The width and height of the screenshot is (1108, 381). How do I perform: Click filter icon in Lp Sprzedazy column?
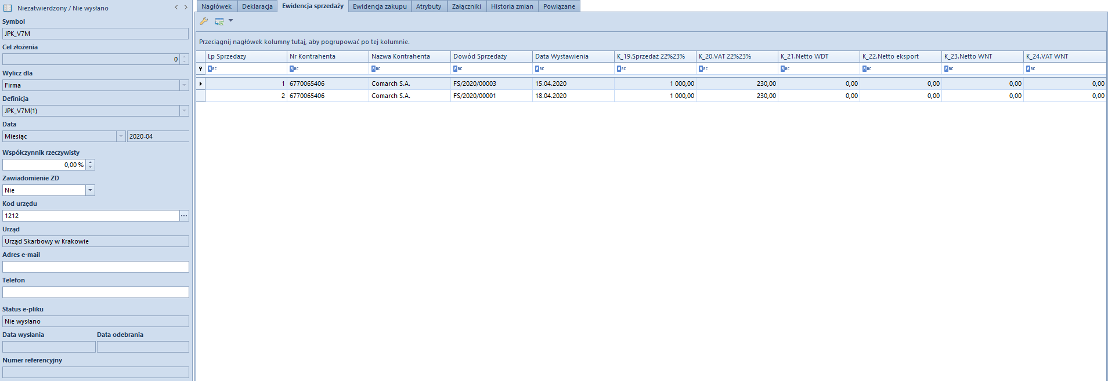(x=212, y=69)
